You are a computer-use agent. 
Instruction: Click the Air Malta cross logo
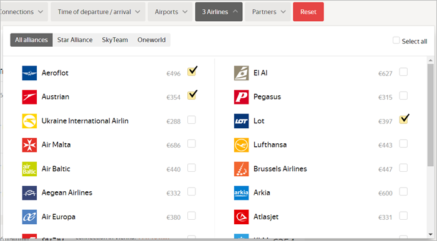[29, 145]
